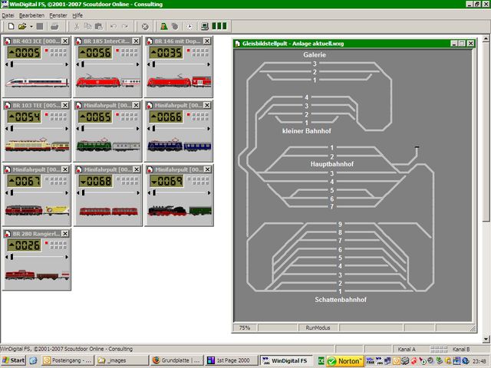Click the Save disk toolbar icon
The height and width of the screenshot is (368, 491).
(40, 26)
